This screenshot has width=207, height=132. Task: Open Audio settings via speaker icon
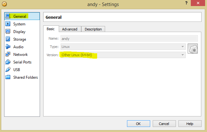pos(8,47)
